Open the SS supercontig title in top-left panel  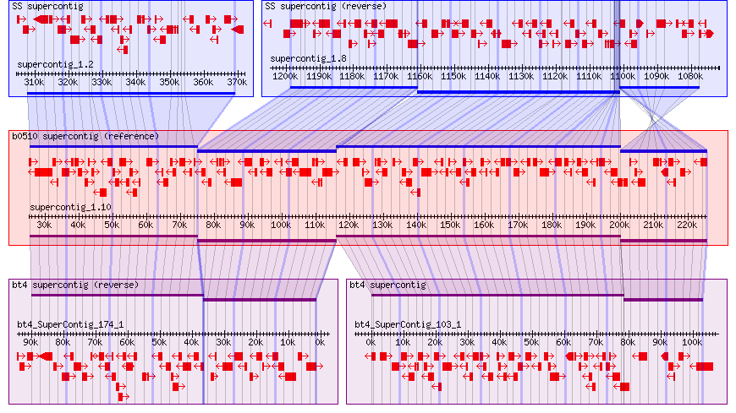click(x=47, y=6)
